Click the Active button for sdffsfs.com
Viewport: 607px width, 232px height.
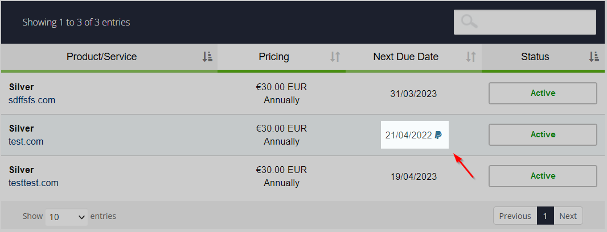pyautogui.click(x=543, y=93)
